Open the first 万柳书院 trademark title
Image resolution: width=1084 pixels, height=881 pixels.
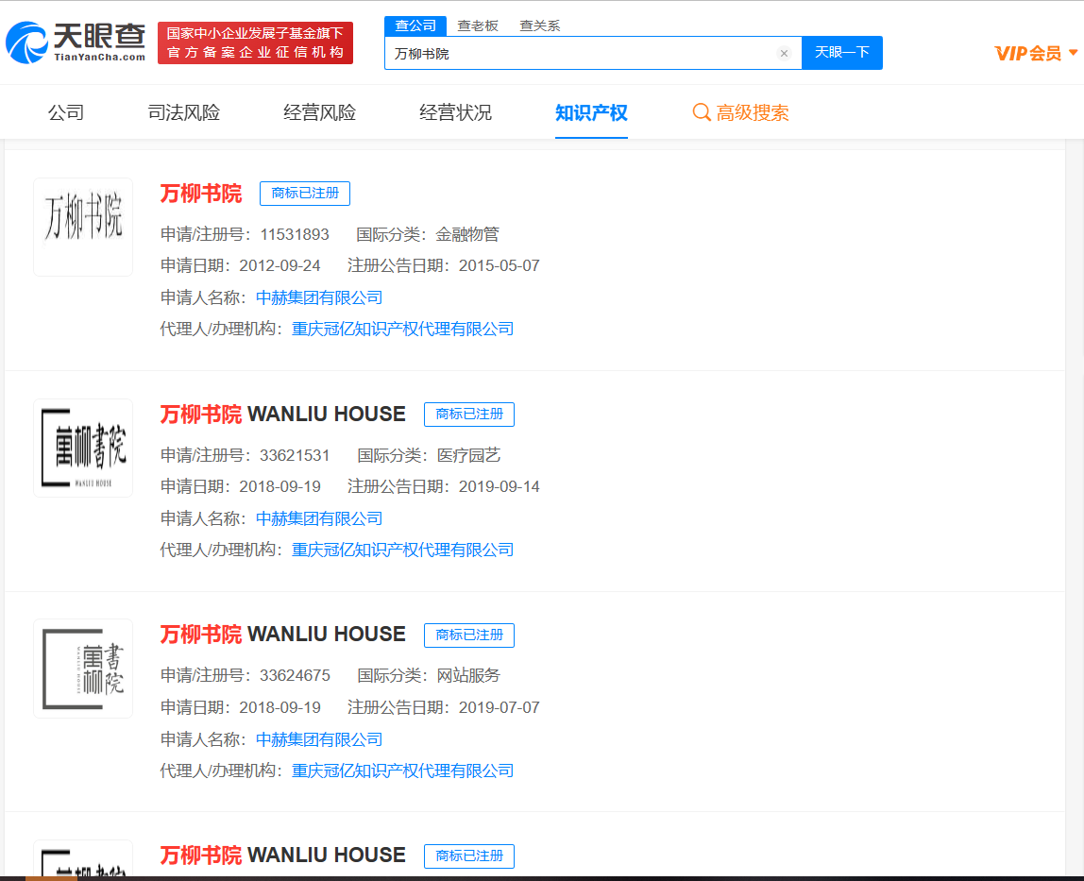pos(201,194)
